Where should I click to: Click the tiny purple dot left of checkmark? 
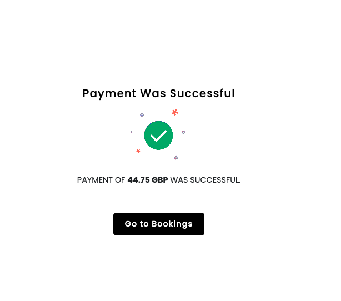click(x=131, y=132)
